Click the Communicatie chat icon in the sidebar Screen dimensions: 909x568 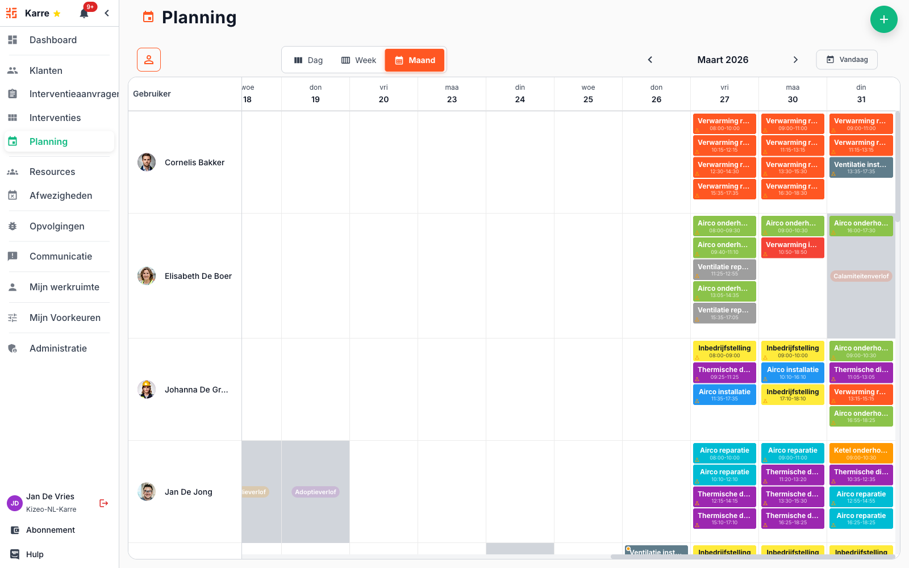(x=12, y=256)
